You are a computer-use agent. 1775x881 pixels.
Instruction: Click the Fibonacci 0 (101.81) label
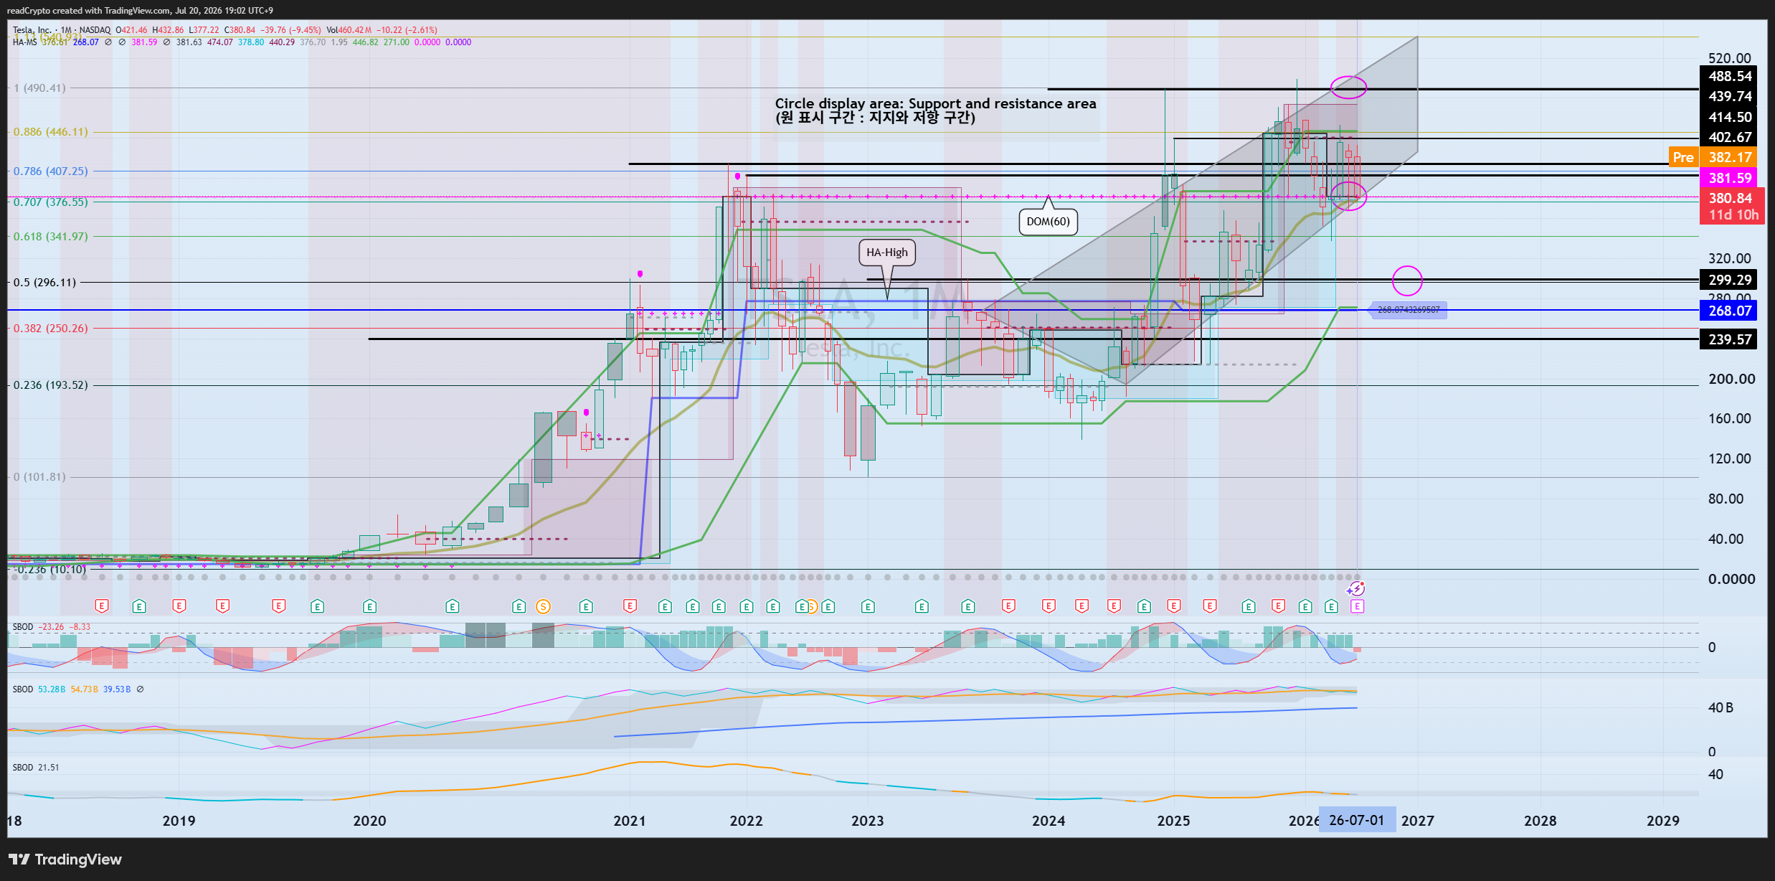(40, 477)
